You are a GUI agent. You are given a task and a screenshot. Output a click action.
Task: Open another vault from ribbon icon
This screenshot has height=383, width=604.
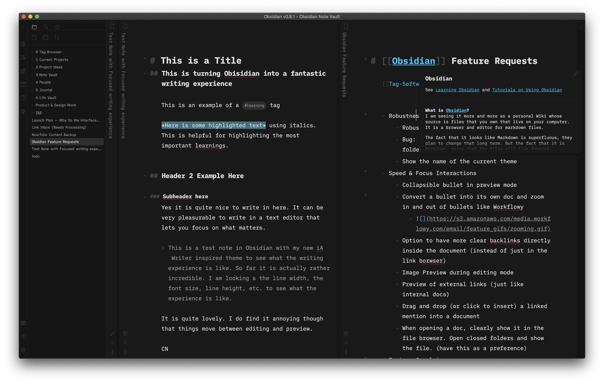[x=23, y=323]
